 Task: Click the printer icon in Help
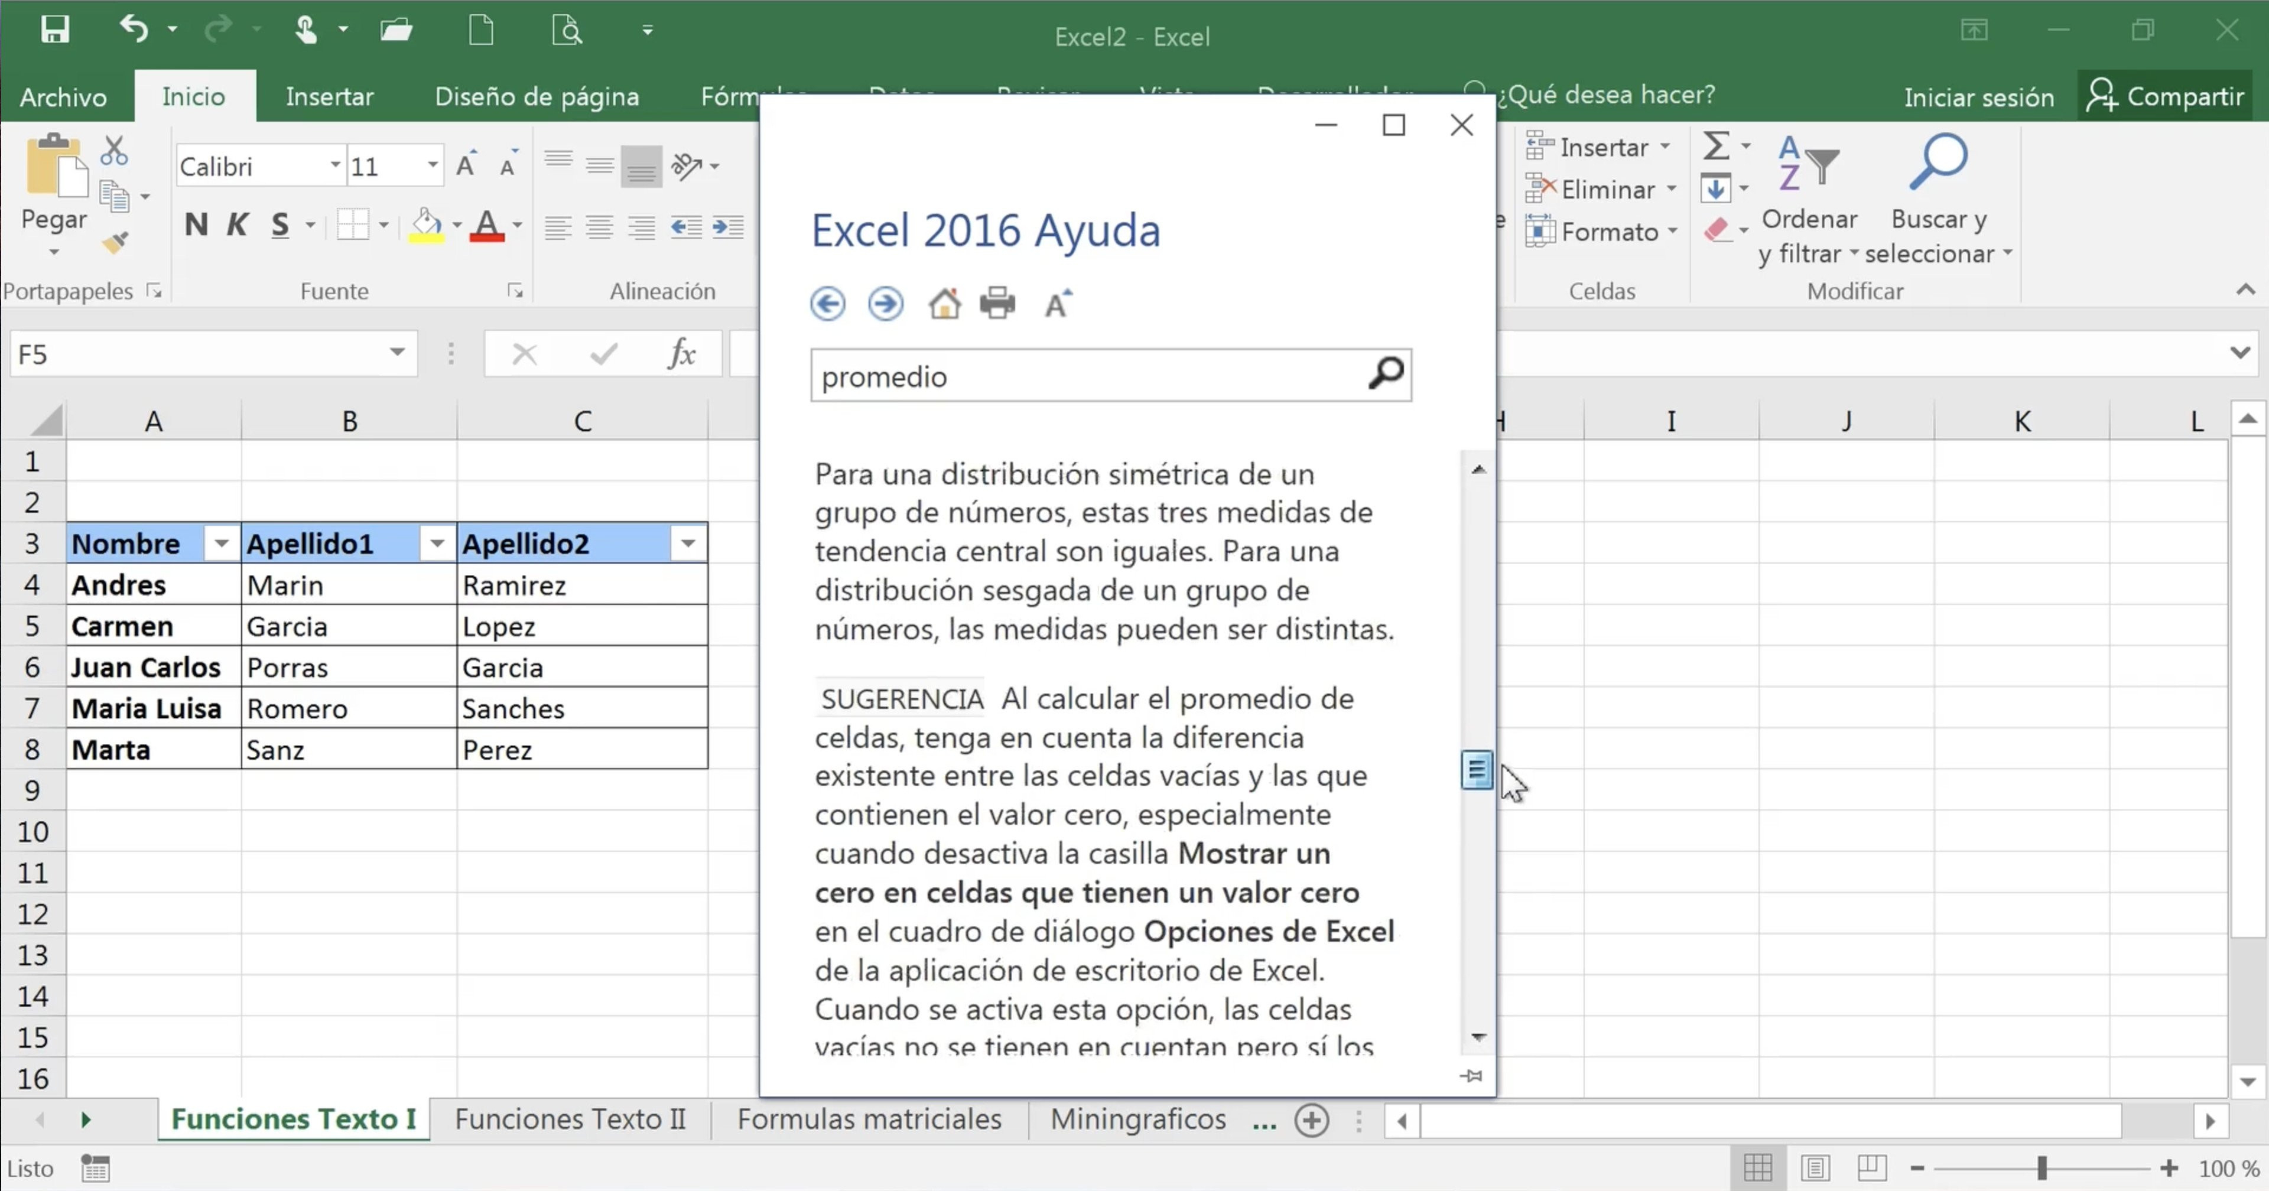click(997, 304)
